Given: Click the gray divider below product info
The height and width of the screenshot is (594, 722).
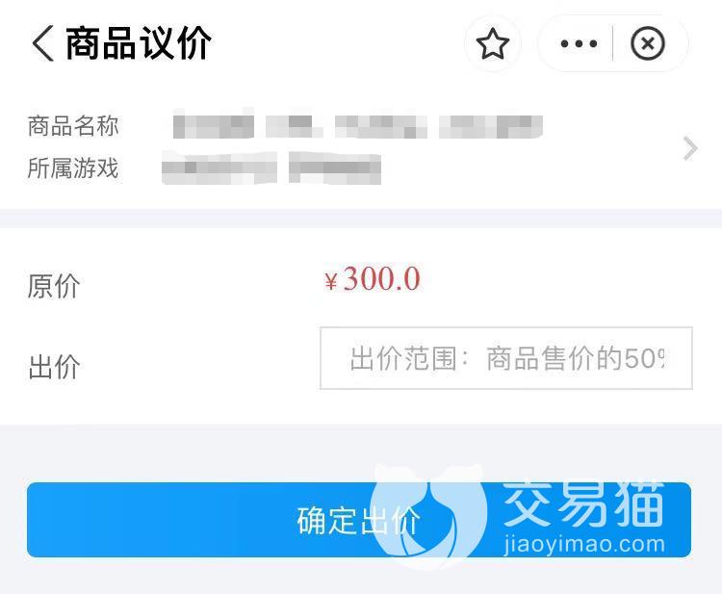Looking at the screenshot, I should tap(361, 218).
